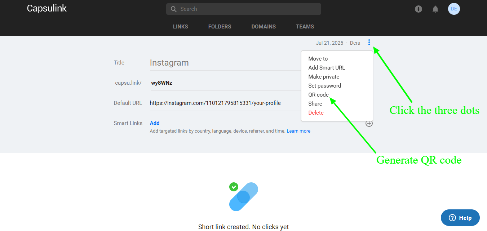The image size is (487, 231).
Task: Click the Capsulink logo
Action: click(47, 9)
